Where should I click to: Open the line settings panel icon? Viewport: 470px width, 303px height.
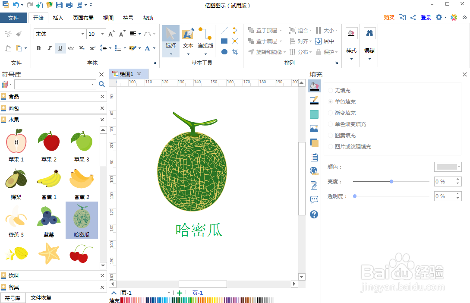pos(314,100)
